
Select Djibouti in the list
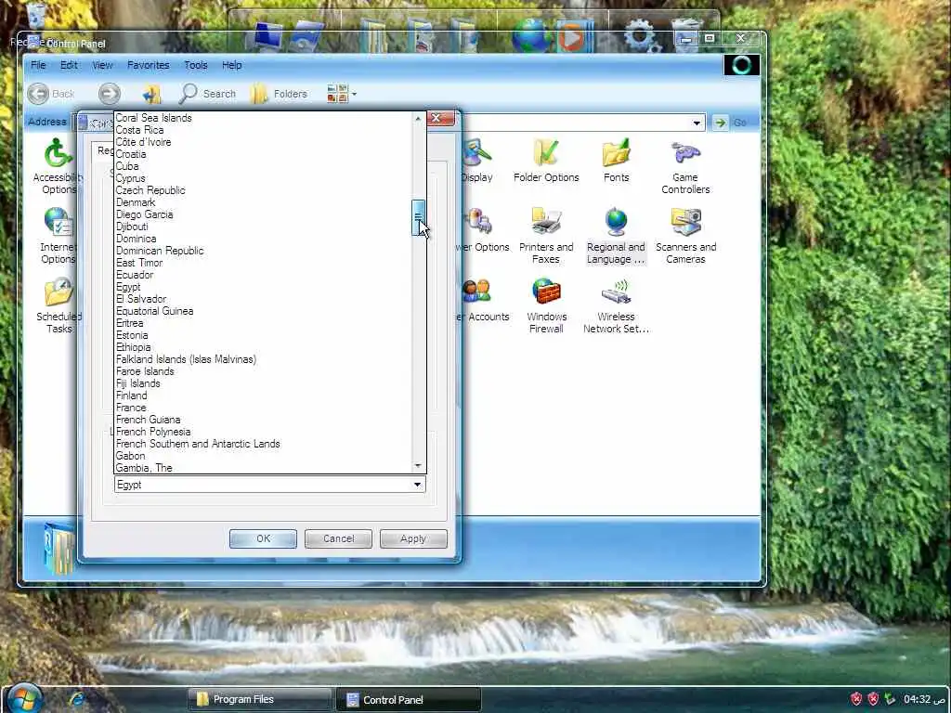132,227
